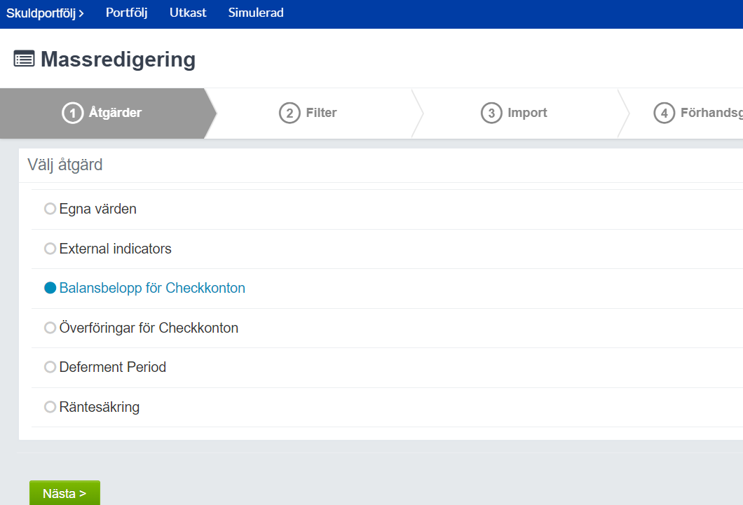Screen dimensions: 743x505
Task: Click the step 4 circle icon
Action: point(664,113)
